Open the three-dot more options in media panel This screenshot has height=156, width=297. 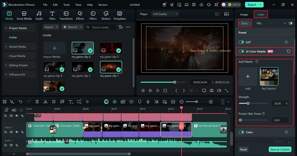click(x=128, y=27)
